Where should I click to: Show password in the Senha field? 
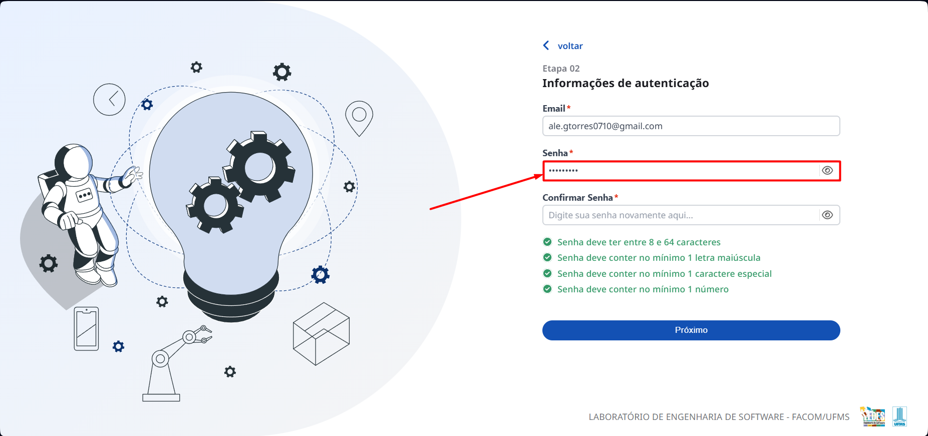point(827,171)
